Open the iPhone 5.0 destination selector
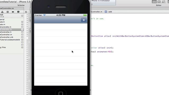This screenshot has height=95, width=169. (x=25, y=2)
